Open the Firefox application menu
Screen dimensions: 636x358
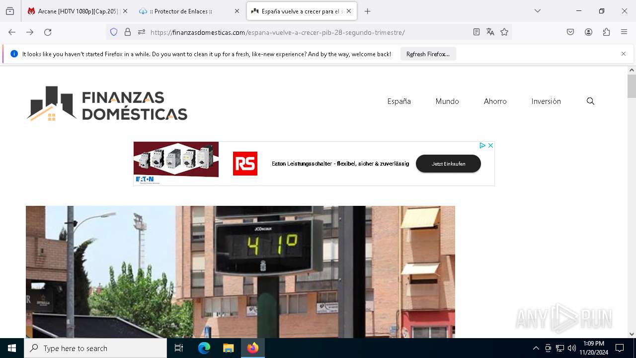(624, 32)
